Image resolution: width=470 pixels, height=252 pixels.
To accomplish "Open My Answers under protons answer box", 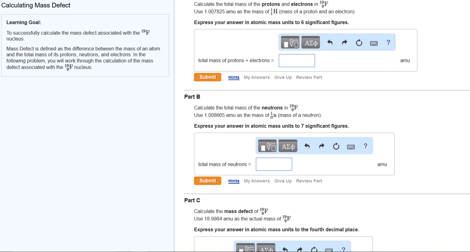I will (x=257, y=77).
